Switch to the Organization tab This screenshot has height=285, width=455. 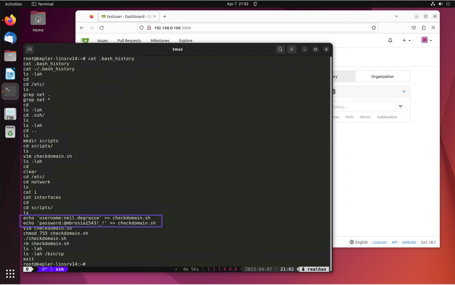[382, 77]
